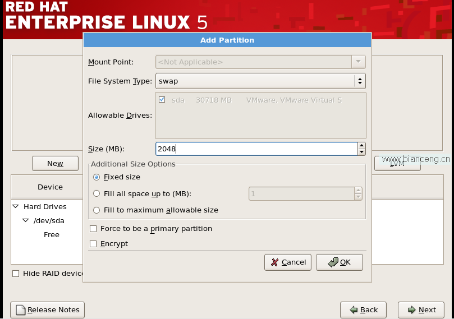This screenshot has width=454, height=319.
Task: Open the Mount Point dropdown arrow
Action: pyautogui.click(x=359, y=62)
